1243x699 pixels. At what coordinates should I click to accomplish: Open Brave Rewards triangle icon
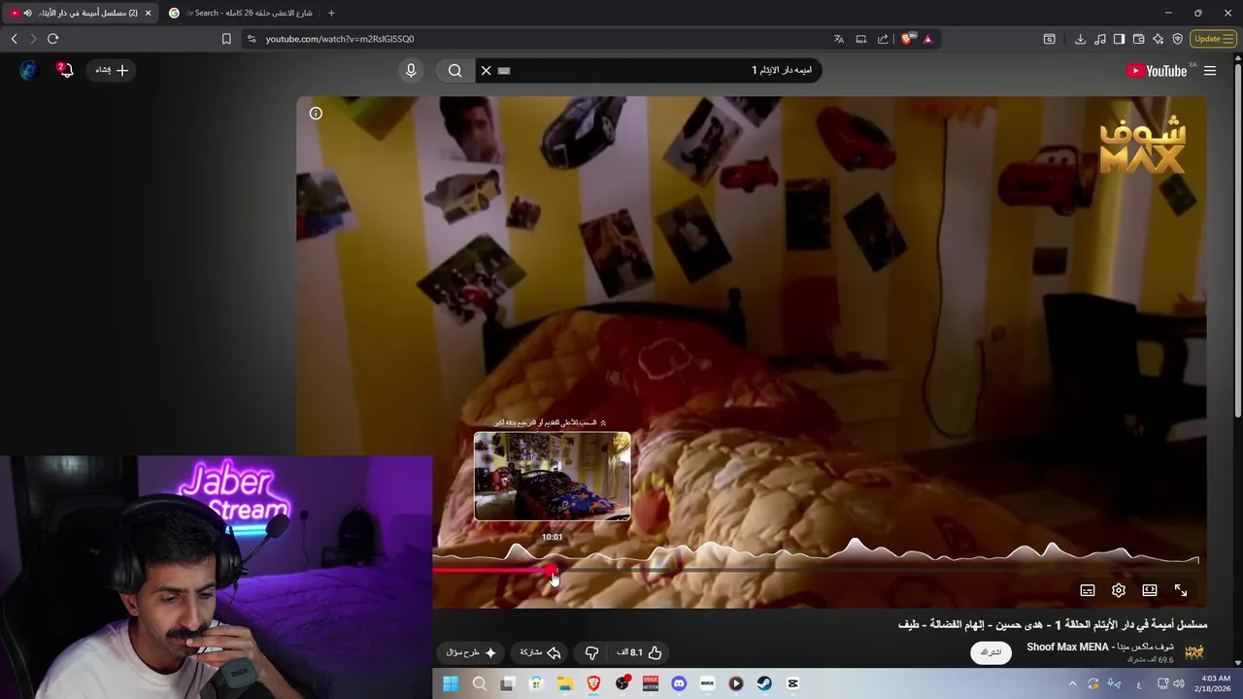[927, 39]
